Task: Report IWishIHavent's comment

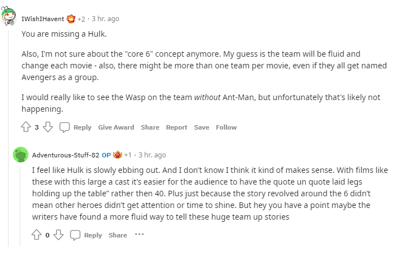Action: (176, 127)
